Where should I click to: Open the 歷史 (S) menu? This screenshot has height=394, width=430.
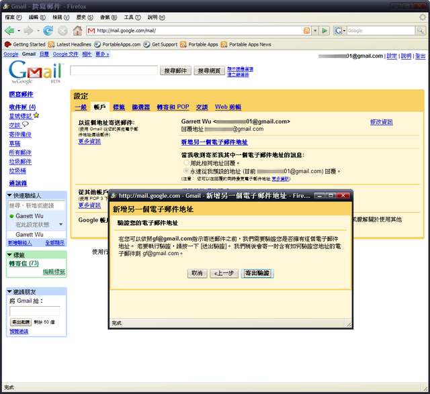coord(85,17)
